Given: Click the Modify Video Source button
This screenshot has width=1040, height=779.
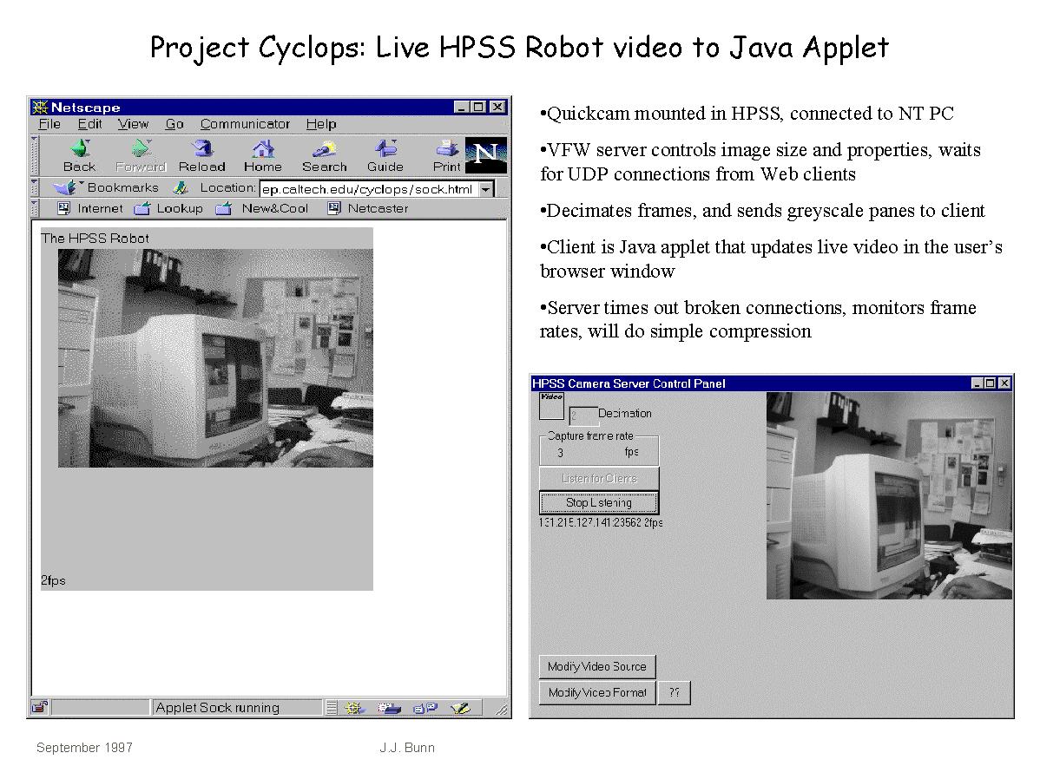Looking at the screenshot, I should point(596,666).
